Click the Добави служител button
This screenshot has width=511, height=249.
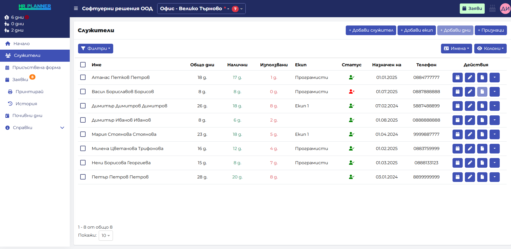point(371,30)
